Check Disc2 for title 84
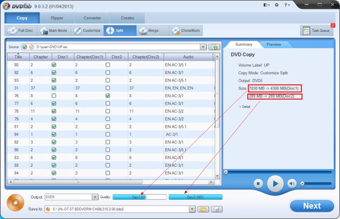The image size is (340, 219). coord(108,173)
